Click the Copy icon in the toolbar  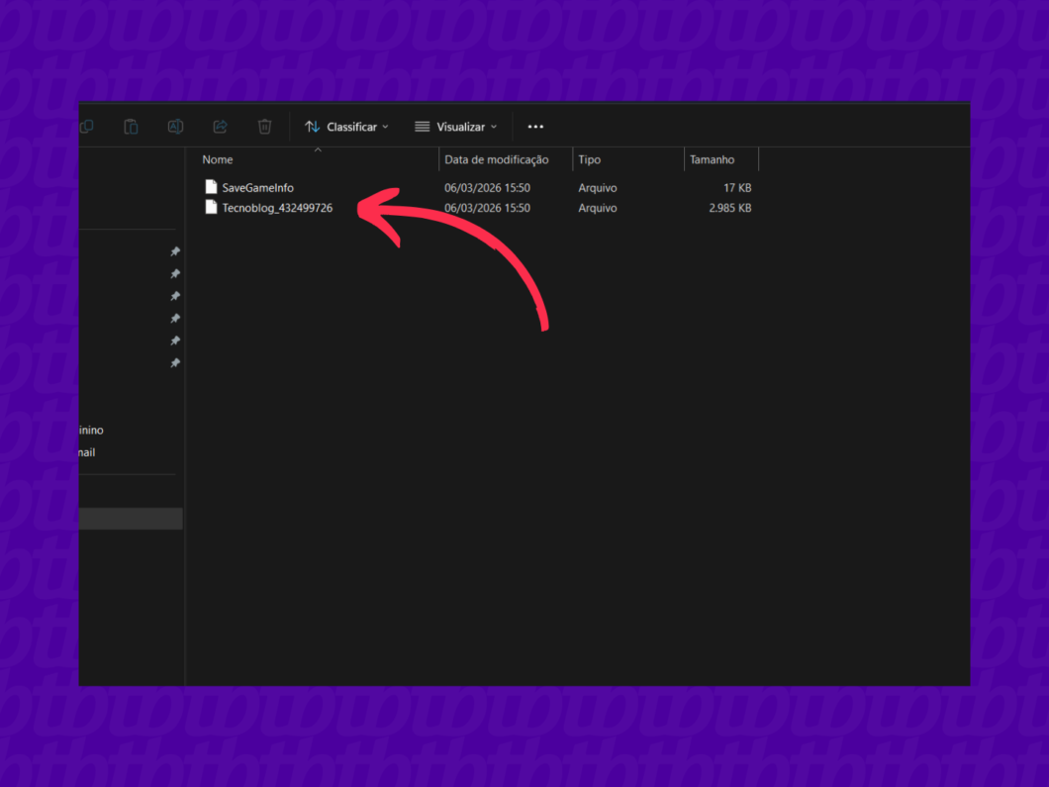[87, 127]
